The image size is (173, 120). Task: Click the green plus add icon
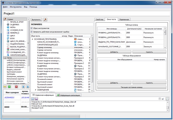click(9, 87)
